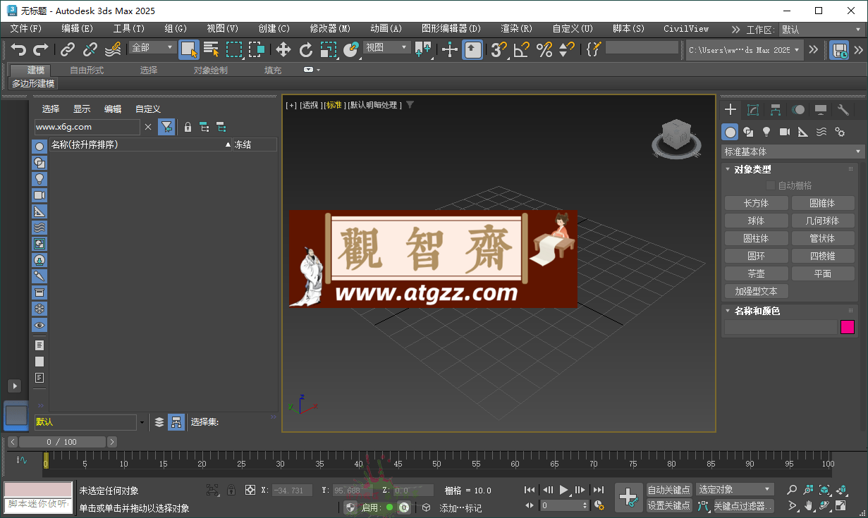The height and width of the screenshot is (518, 868).
Task: Click the 茶壶 teapot button
Action: [x=757, y=273]
